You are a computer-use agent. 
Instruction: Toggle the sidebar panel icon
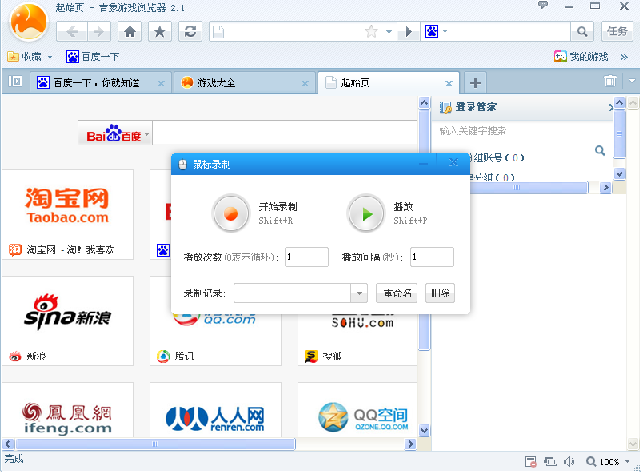[15, 82]
